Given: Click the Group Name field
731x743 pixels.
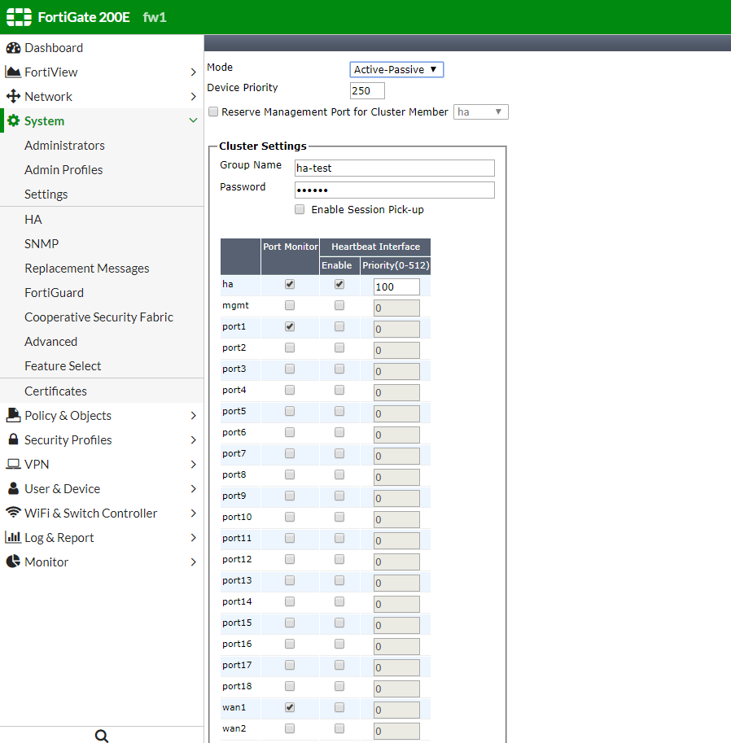Looking at the screenshot, I should [395, 168].
